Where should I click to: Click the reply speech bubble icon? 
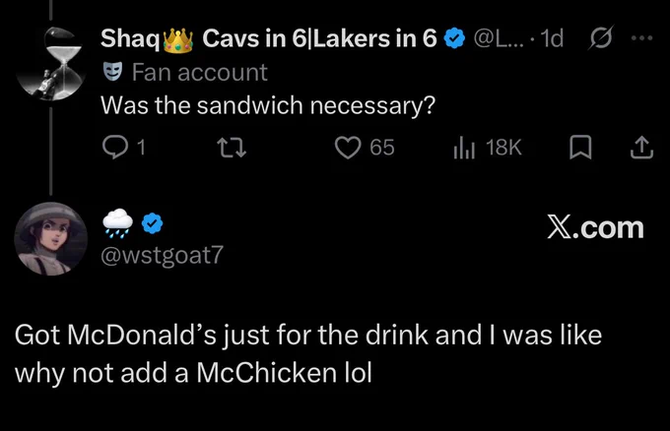coord(115,148)
